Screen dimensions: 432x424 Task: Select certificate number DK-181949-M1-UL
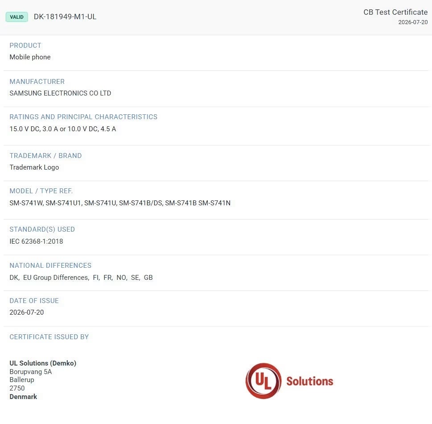click(x=65, y=17)
